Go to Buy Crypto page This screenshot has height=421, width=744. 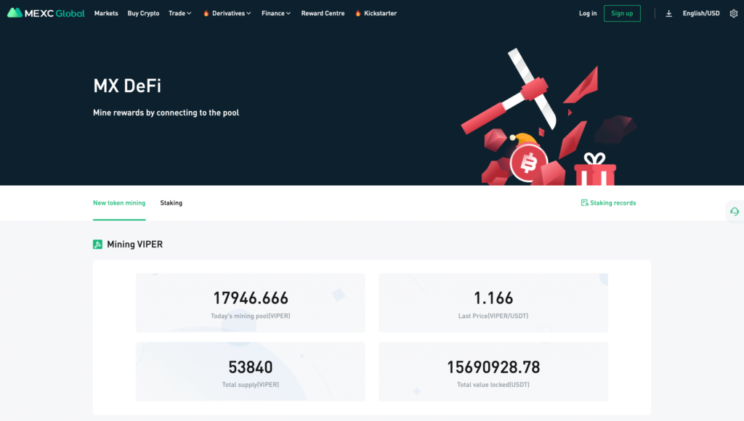click(x=143, y=13)
